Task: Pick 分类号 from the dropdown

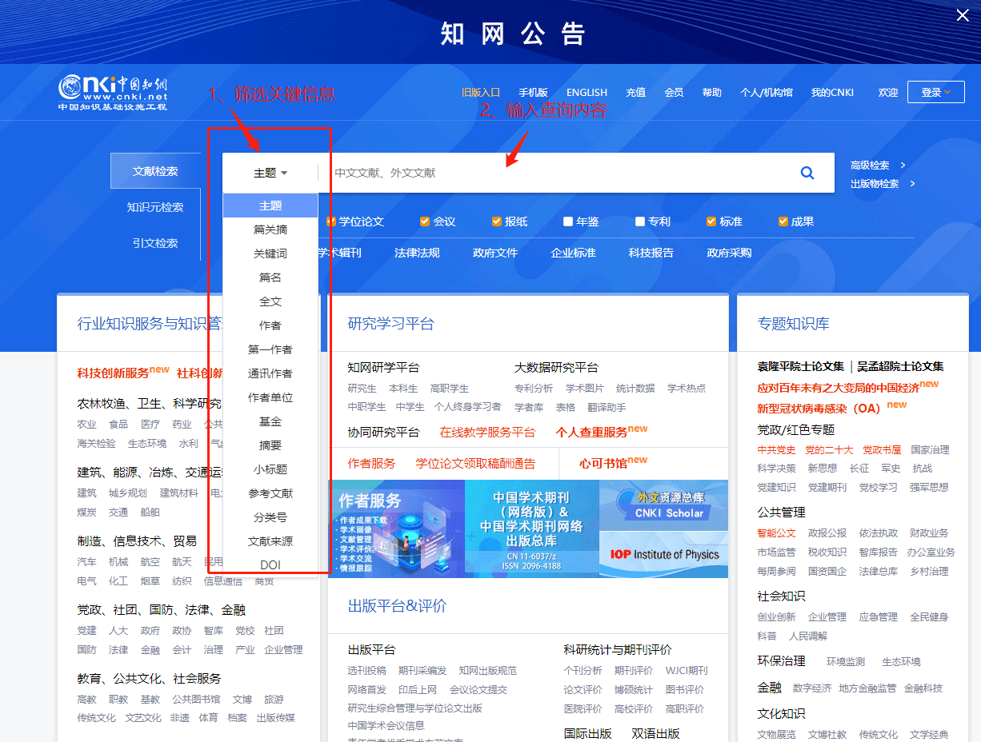Action: click(270, 517)
